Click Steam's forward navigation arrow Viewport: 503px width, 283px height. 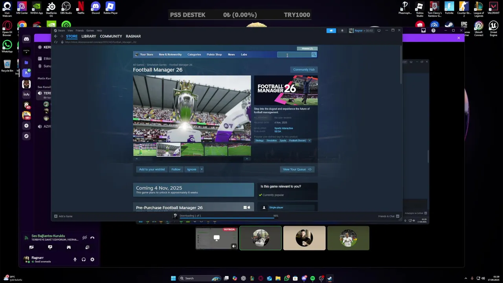[x=61, y=36]
